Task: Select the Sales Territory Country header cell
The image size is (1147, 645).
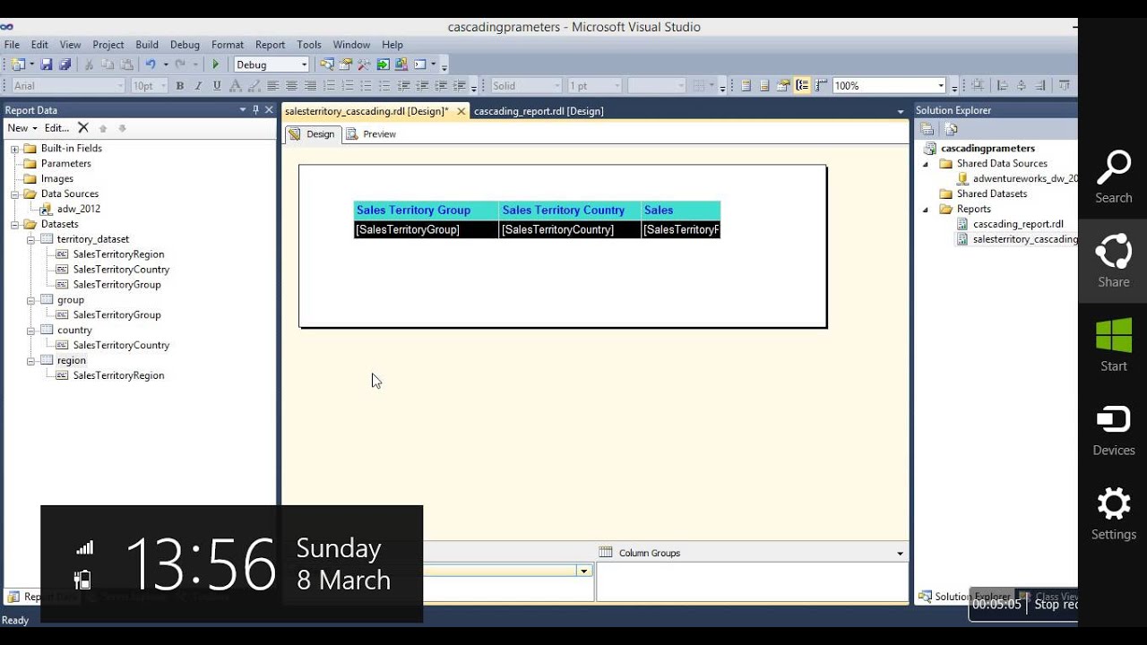Action: pos(570,211)
